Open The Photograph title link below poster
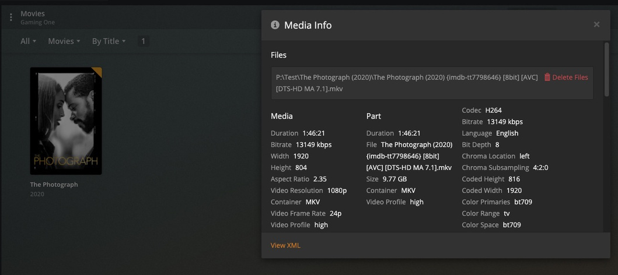Viewport: 618px width, 275px height. (x=54, y=185)
